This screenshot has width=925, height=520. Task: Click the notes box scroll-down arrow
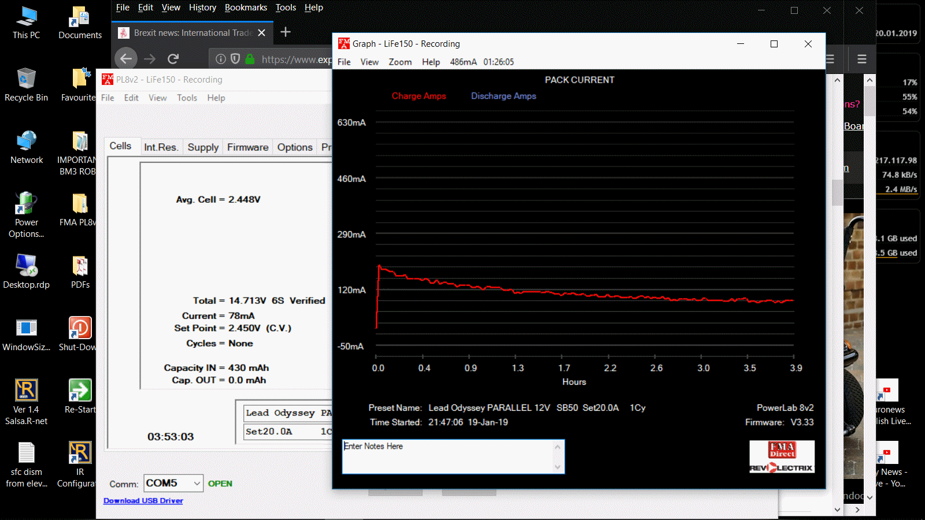557,467
